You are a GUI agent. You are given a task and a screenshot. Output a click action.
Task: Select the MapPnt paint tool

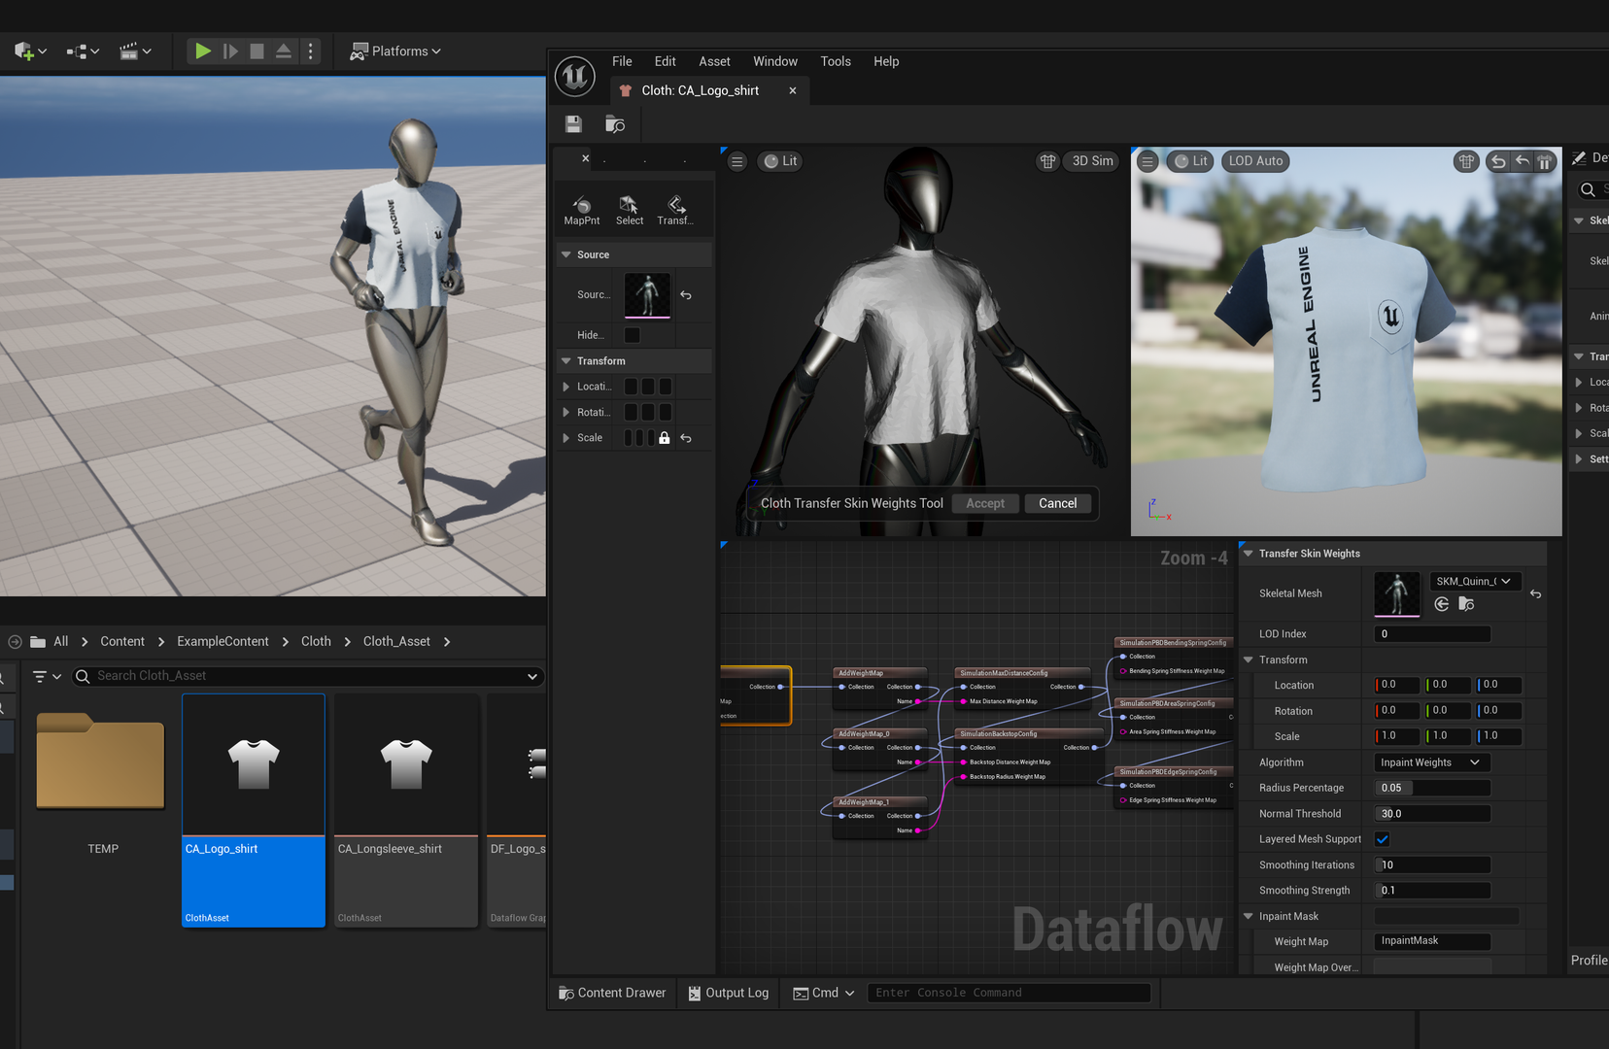(581, 209)
